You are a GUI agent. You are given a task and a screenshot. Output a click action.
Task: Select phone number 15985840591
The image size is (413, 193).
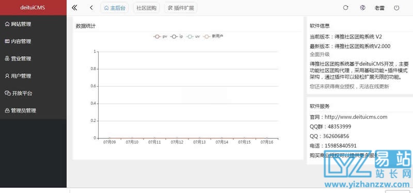[x=341, y=146]
